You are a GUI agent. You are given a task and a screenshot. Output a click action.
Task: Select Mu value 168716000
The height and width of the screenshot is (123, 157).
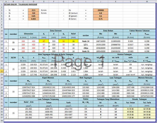(101, 41)
